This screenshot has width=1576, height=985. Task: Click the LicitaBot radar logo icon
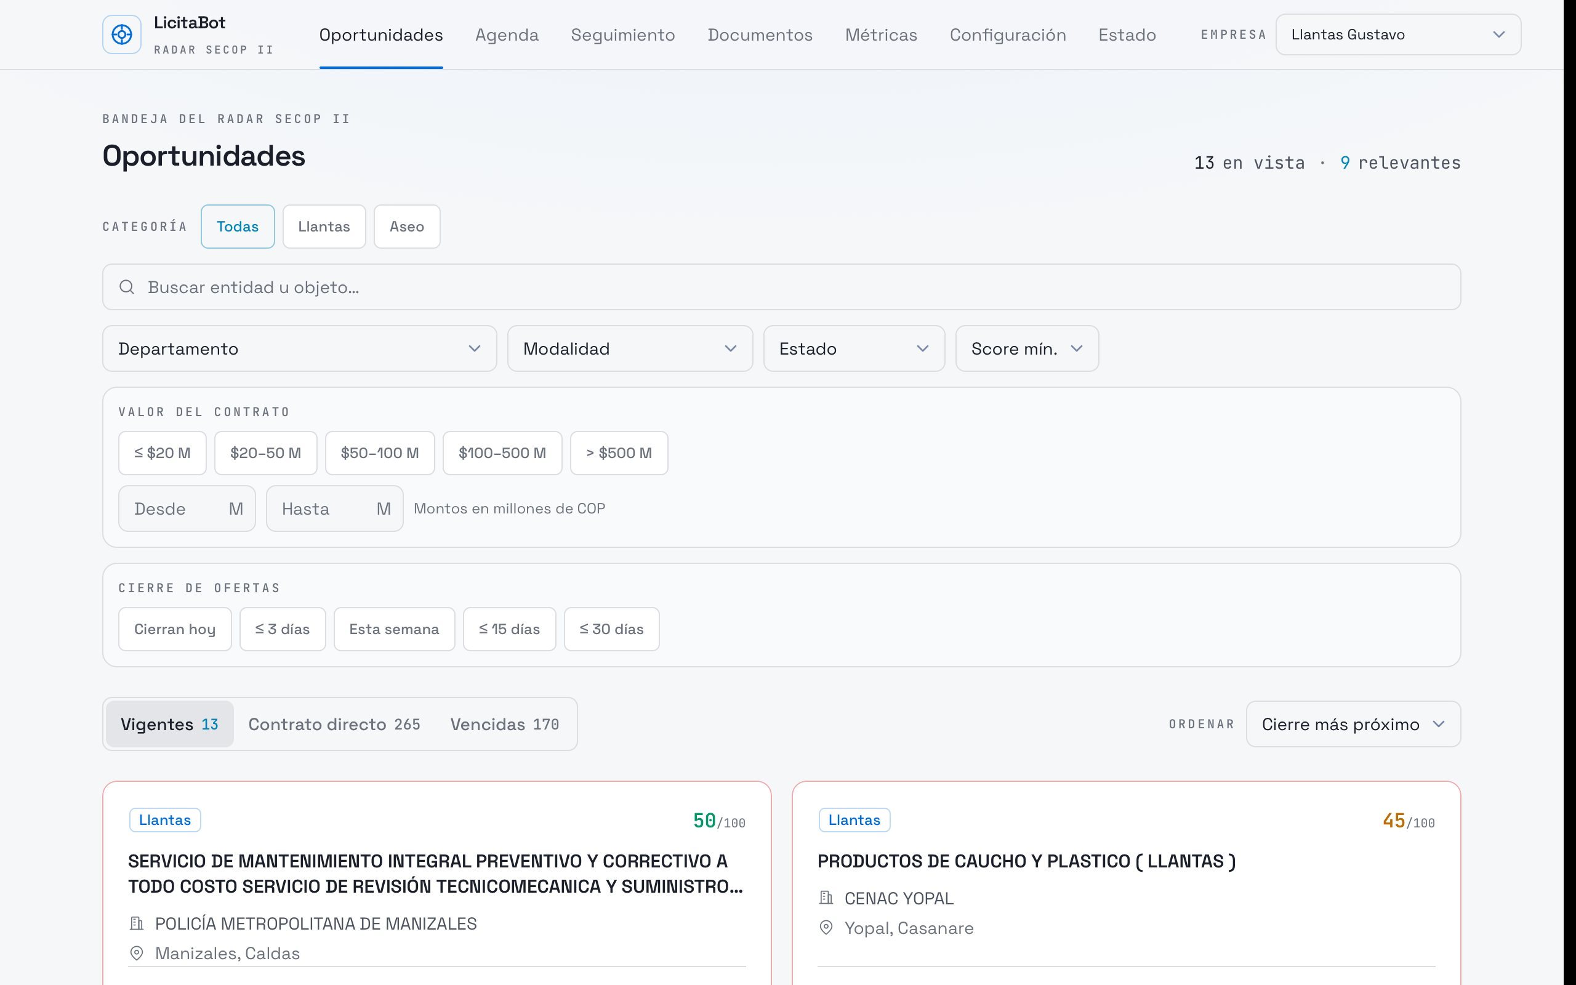click(x=122, y=34)
